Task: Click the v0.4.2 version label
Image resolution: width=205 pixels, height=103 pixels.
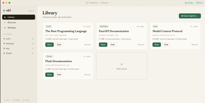Action: click(x=31, y=11)
